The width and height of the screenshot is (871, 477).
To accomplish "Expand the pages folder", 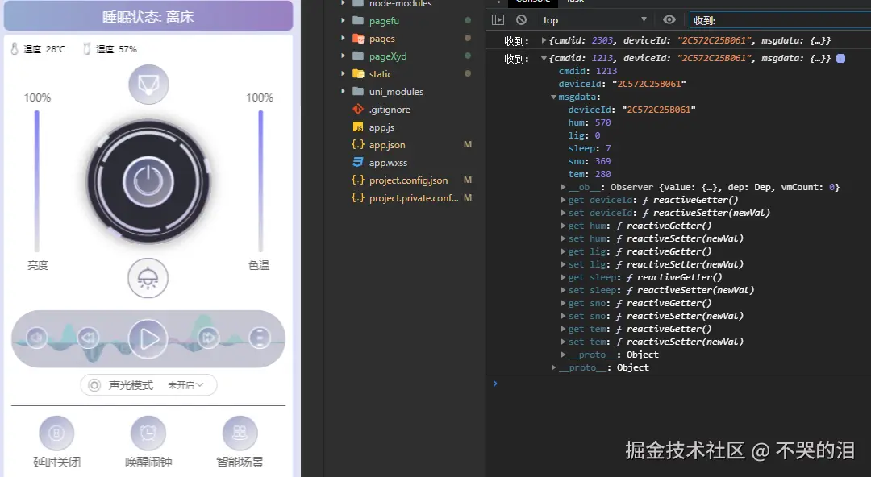I will pyautogui.click(x=343, y=39).
